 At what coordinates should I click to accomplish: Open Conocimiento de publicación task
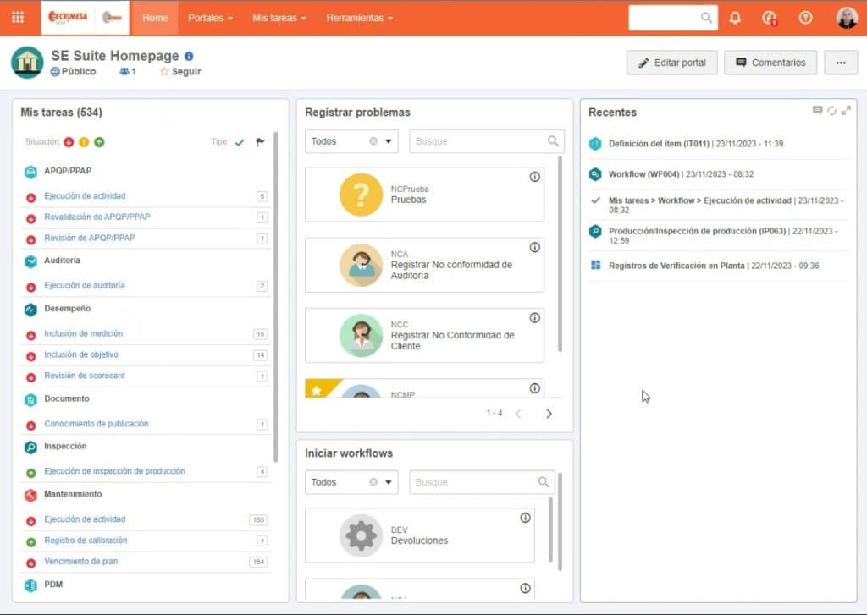pyautogui.click(x=97, y=423)
